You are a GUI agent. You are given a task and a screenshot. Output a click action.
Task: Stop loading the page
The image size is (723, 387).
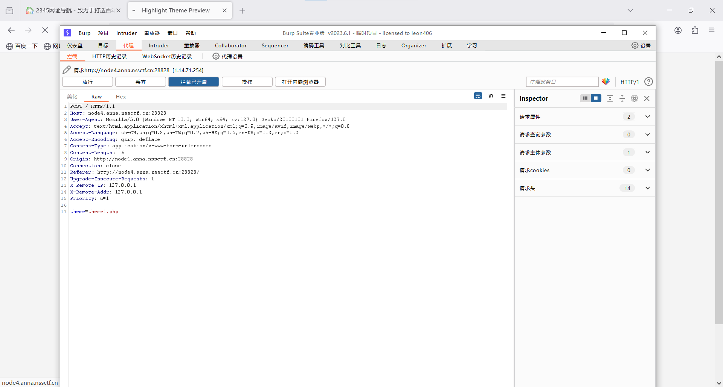45,30
